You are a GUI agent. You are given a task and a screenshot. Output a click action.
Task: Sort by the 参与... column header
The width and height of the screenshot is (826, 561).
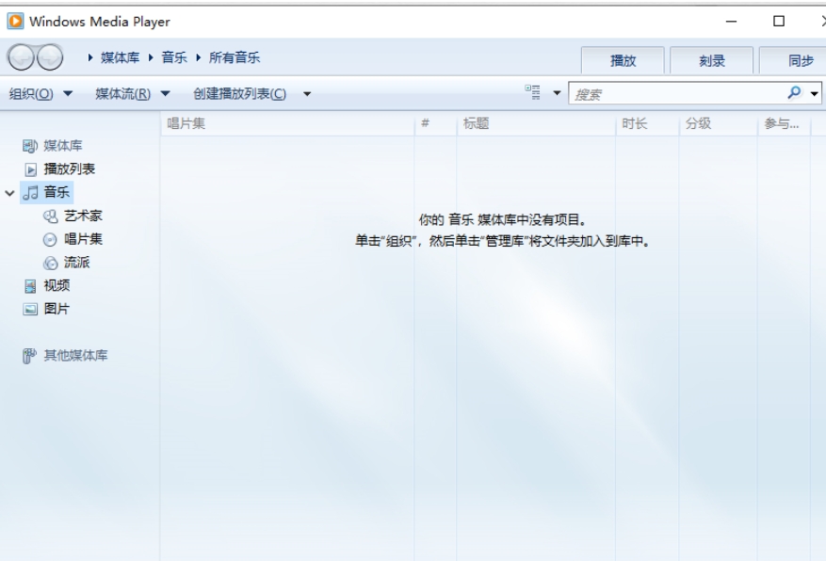(785, 124)
